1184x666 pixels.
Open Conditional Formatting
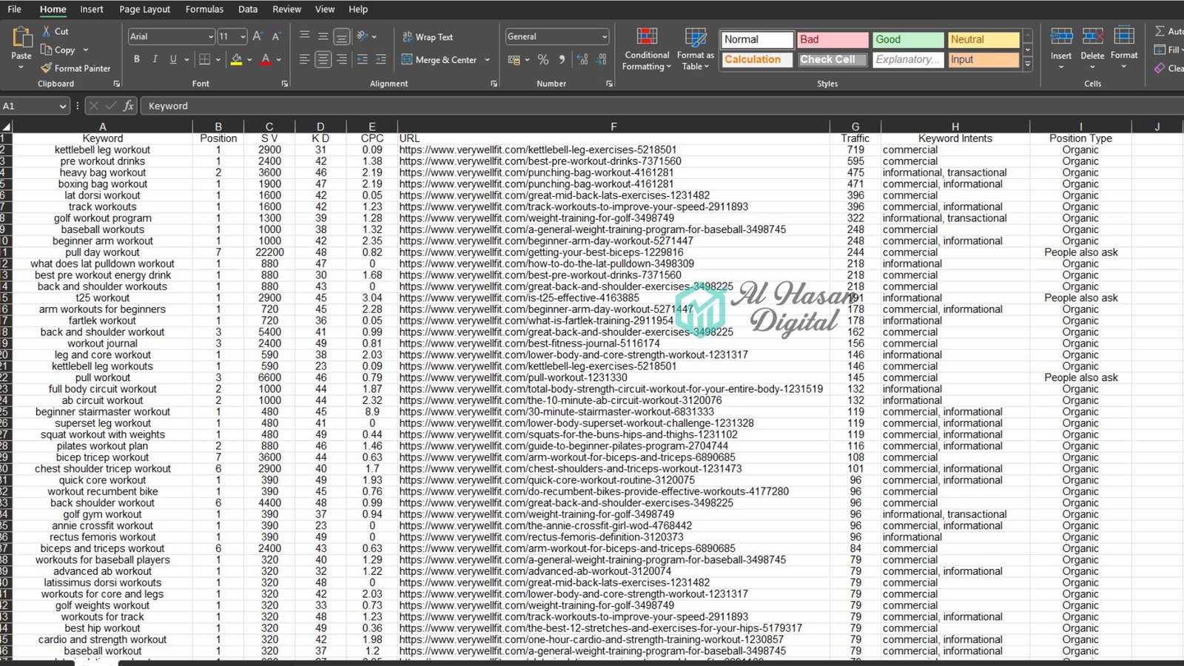tap(647, 49)
